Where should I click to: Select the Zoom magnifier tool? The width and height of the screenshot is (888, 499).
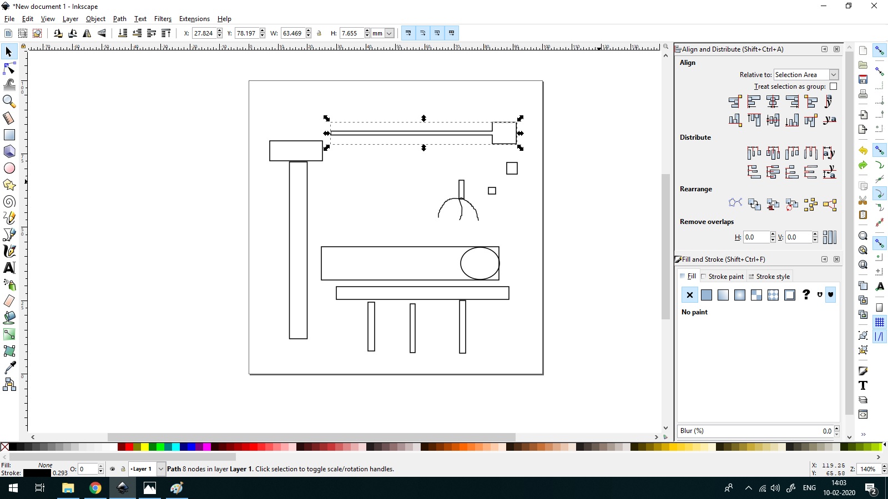(9, 101)
